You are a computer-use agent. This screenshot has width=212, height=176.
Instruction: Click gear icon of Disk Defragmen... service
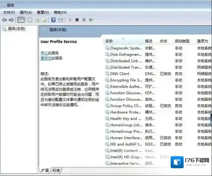coord(107,55)
